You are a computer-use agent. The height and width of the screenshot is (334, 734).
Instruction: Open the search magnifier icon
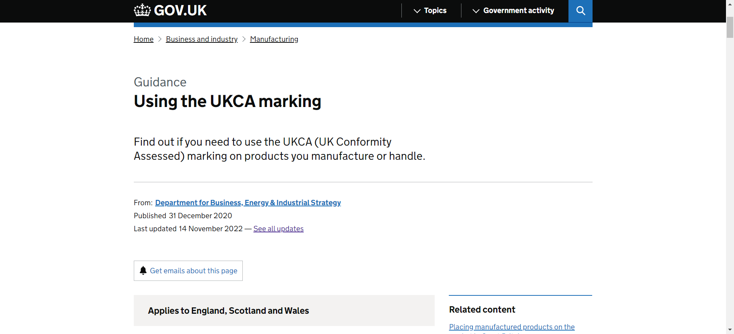pos(580,11)
